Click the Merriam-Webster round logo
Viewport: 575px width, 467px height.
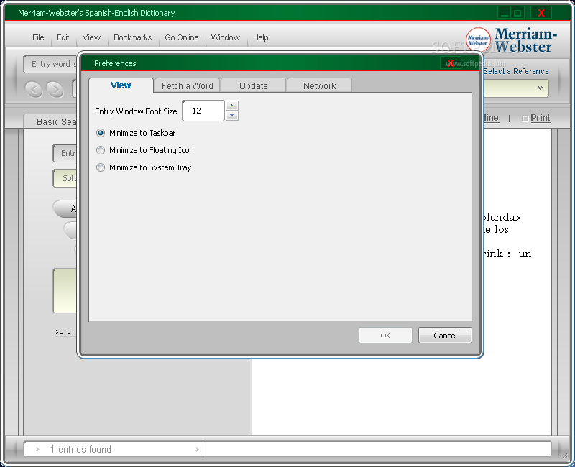point(478,40)
